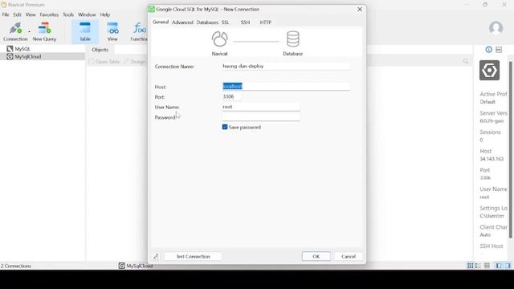Uncheck the Save password checkbox
This screenshot has width=514, height=289.
point(225,127)
